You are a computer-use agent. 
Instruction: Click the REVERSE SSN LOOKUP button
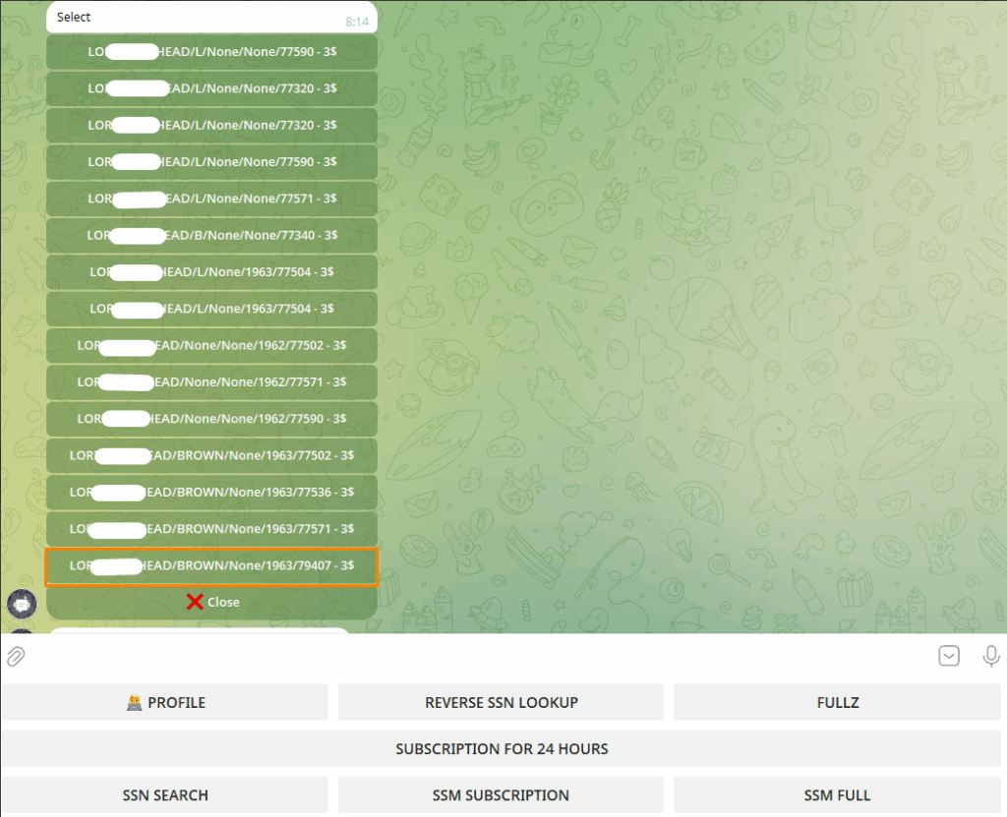(501, 702)
